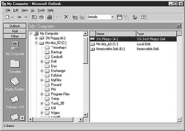Click the Undo toolbar icon
The width and height of the screenshot is (185, 131).
58,17
